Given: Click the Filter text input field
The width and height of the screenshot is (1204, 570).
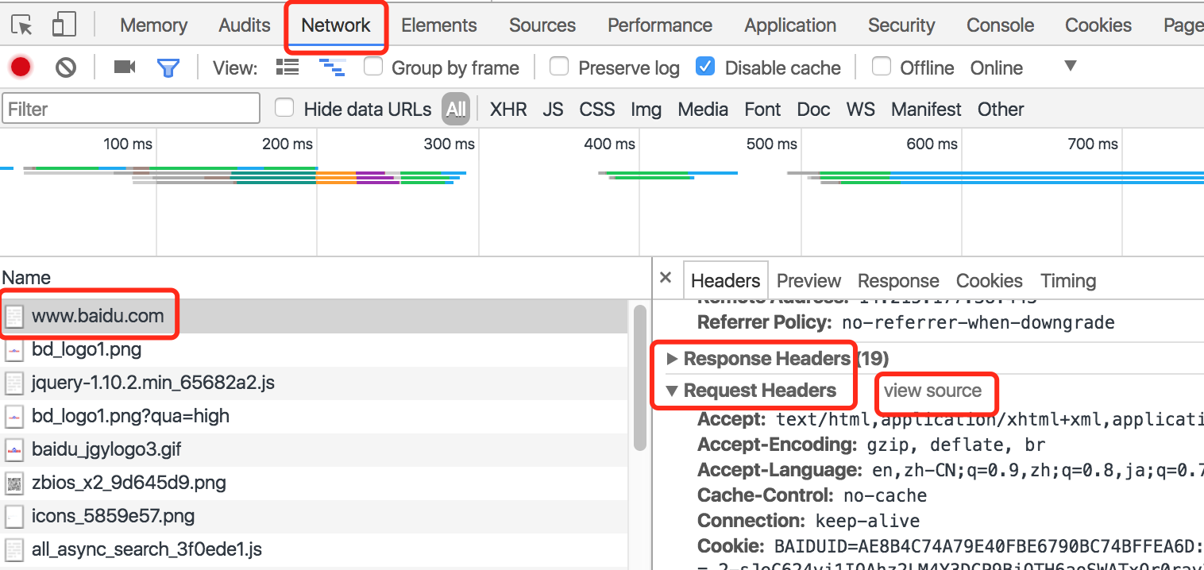Looking at the screenshot, I should click(131, 109).
